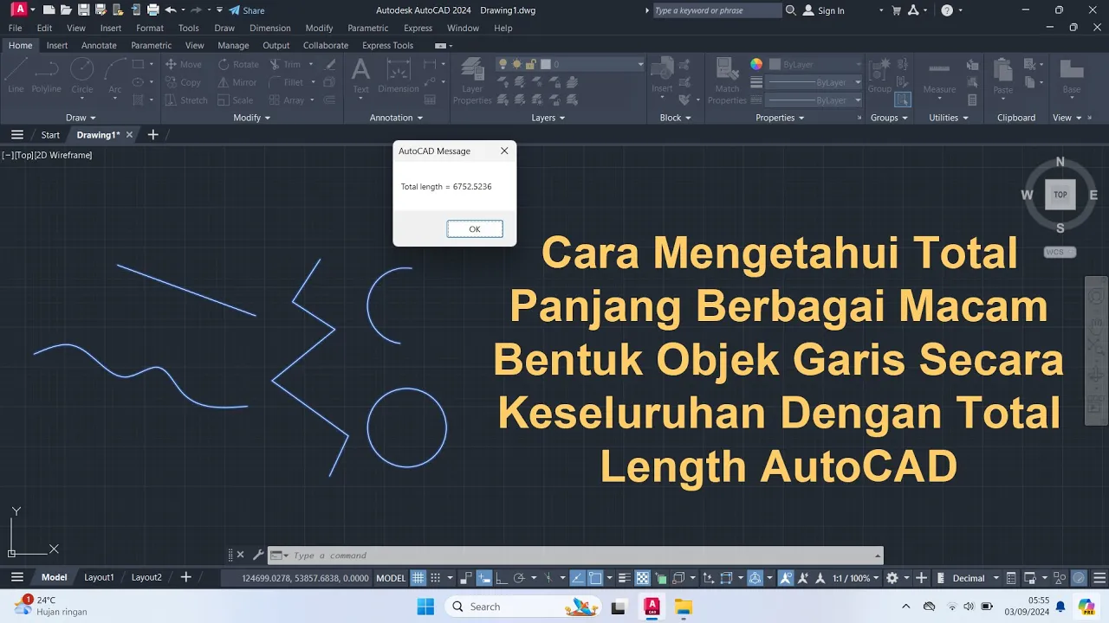The image size is (1109, 623).
Task: Choose the Mirror tool
Action: 237,82
